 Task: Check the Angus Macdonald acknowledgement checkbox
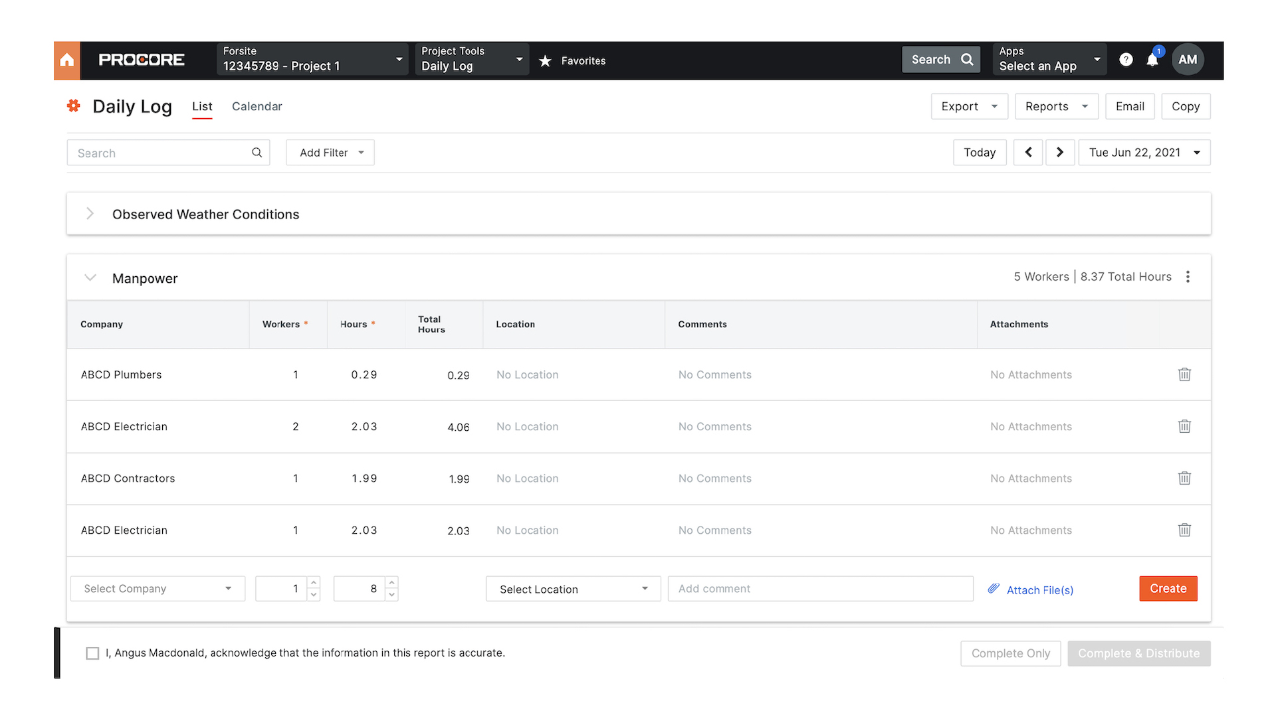pos(92,653)
